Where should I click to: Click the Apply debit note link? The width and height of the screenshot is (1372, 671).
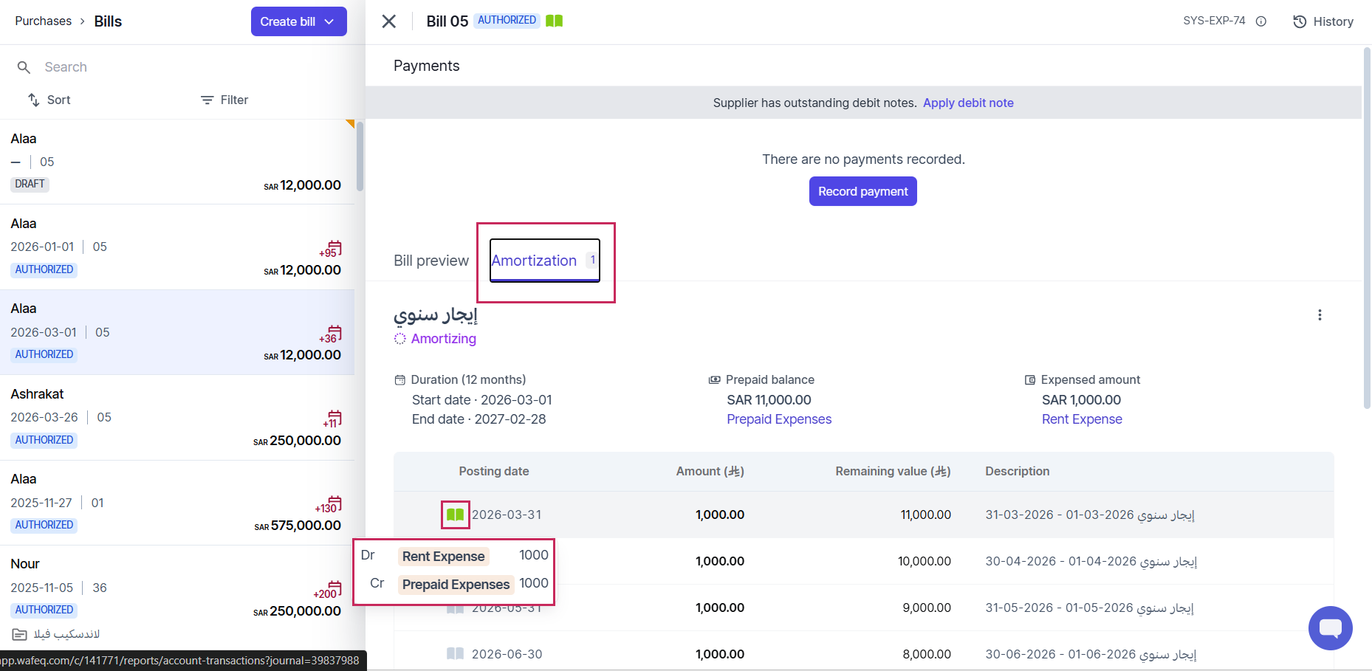(967, 103)
